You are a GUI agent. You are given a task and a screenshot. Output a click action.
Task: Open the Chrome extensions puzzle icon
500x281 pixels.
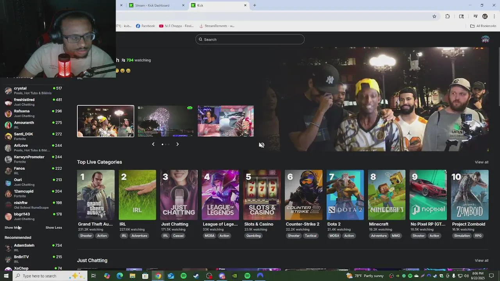click(448, 16)
